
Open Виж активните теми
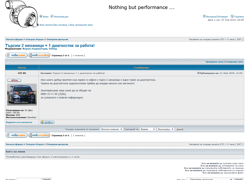[81, 25]
